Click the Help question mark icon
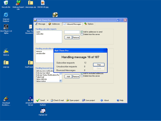Screen dimensions: 161x121 click(x=118, y=100)
